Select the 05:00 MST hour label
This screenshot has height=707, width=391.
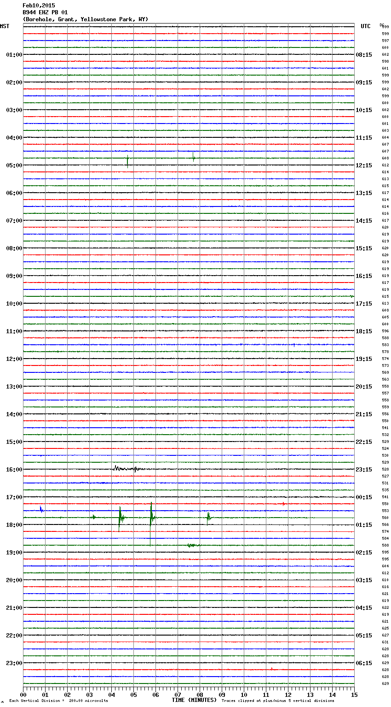14,165
